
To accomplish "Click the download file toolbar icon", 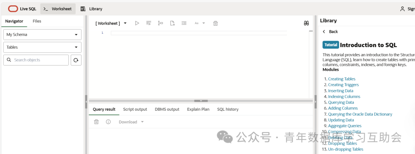I will click(172, 23).
